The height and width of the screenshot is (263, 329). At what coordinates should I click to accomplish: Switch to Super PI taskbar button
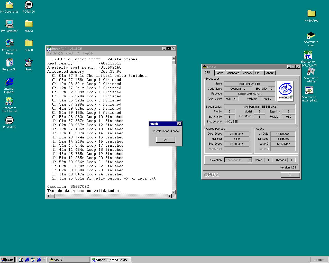click(x=111, y=260)
